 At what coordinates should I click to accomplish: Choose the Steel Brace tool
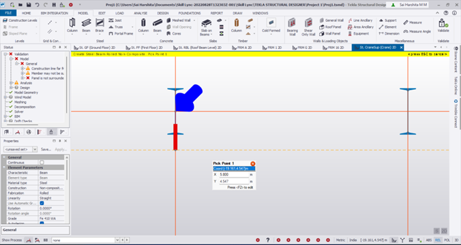(x=100, y=25)
